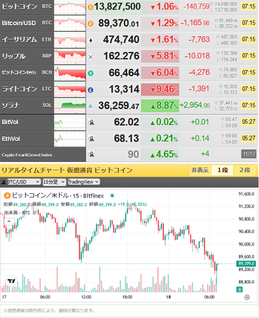Image resolution: width=259 pixels, height=318 pixels.
Task: Click the Bitcoin coin icon in the BTC yen row
Action: (91, 8)
